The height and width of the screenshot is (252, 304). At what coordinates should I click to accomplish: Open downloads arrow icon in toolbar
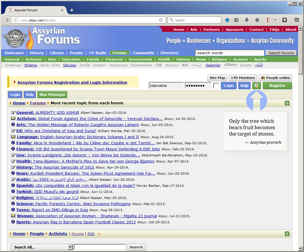click(247, 20)
